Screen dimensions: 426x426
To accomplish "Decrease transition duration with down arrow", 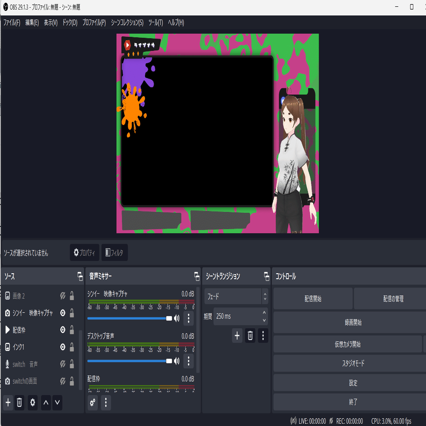I will [264, 321].
